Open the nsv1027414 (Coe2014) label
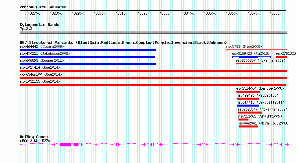This screenshot has height=163, width=296. (x=40, y=67)
